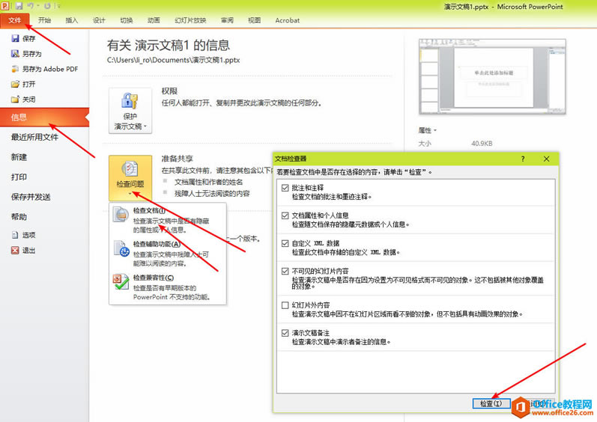Viewport: 597px width, 422px height.
Task: Click the PowerPoint logo icon in title bar
Action: [5, 6]
